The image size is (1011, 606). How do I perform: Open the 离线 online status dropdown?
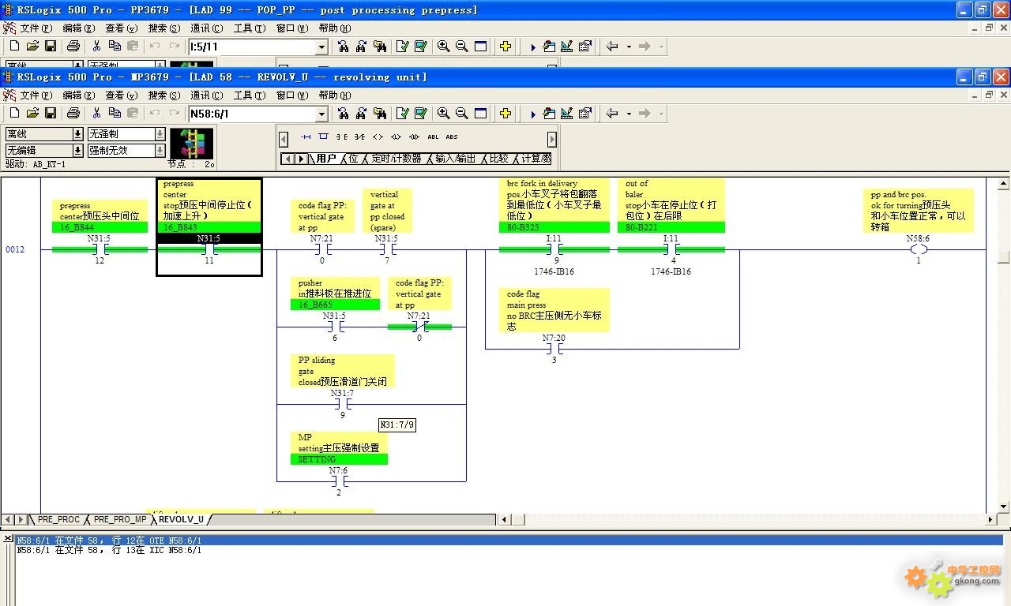77,134
